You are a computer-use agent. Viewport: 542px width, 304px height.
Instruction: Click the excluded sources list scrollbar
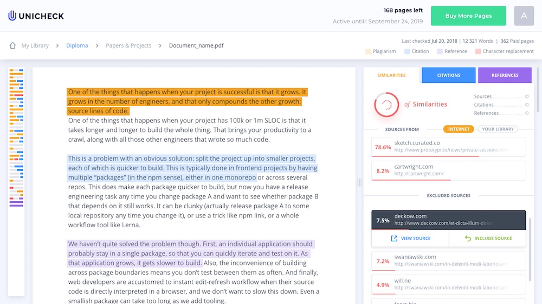530,250
